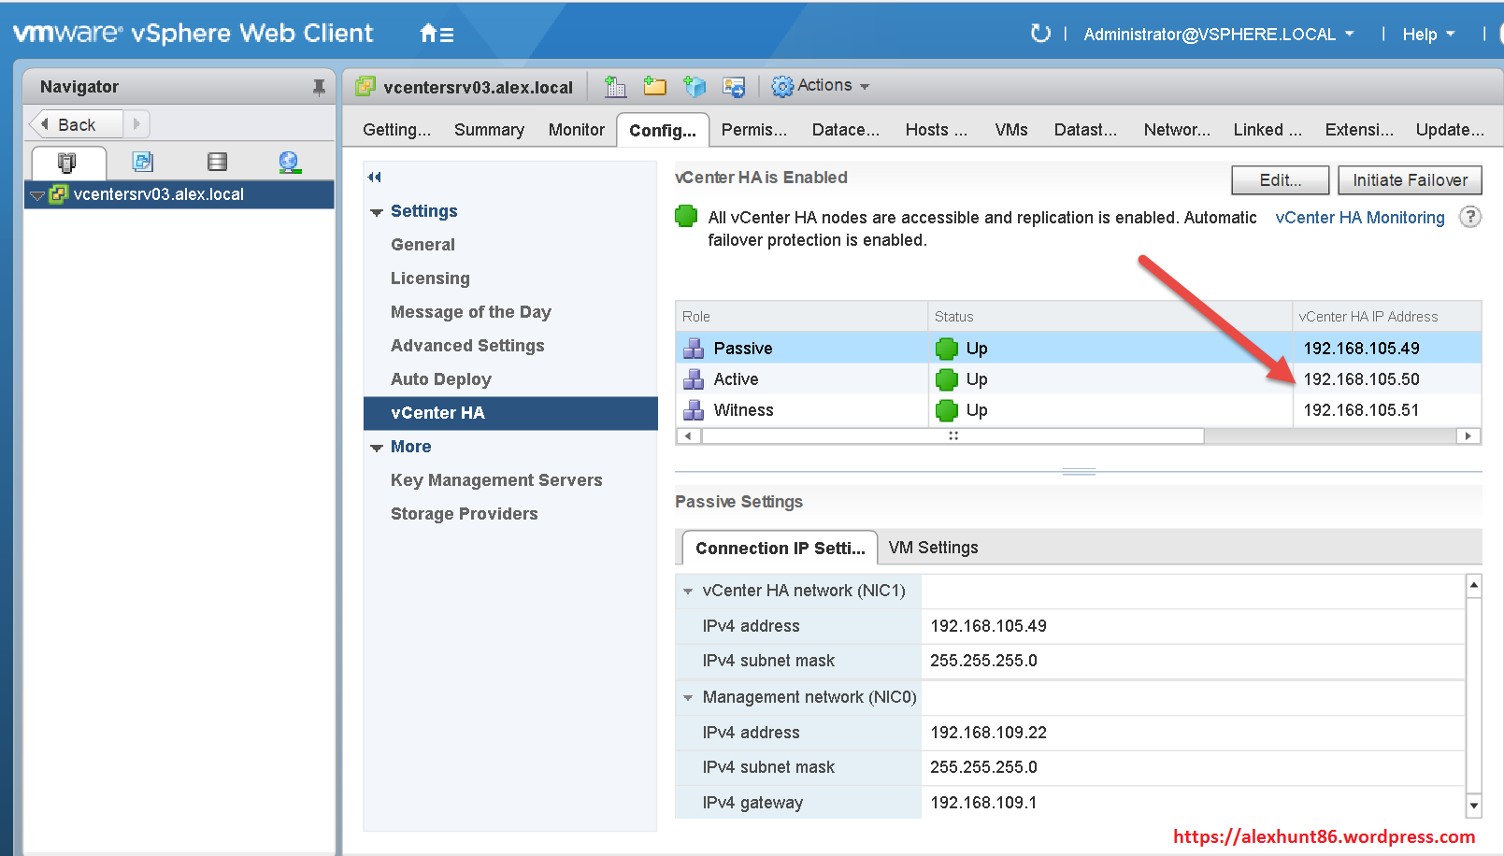Switch to VMs and Templates view
Screen dimensions: 1504x856
coord(142,162)
